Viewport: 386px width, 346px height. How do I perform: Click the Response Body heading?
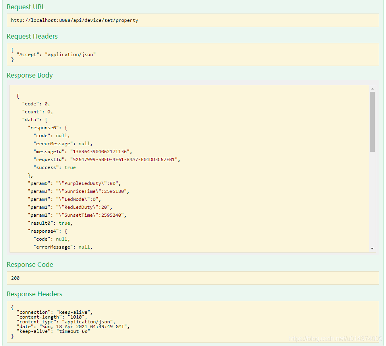tap(30, 75)
